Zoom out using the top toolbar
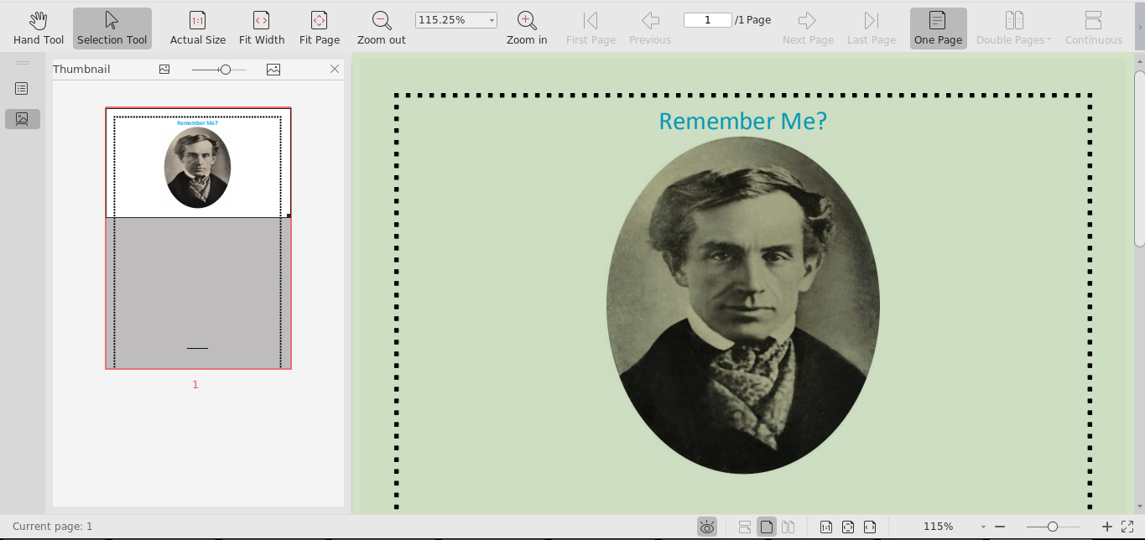This screenshot has height=540, width=1145. click(381, 28)
